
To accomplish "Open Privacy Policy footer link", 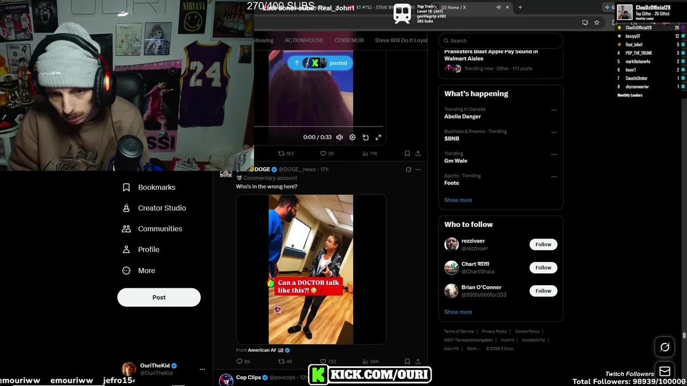I will point(494,331).
